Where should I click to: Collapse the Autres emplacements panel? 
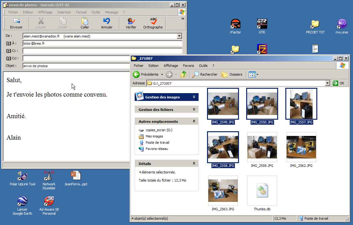coord(194,121)
